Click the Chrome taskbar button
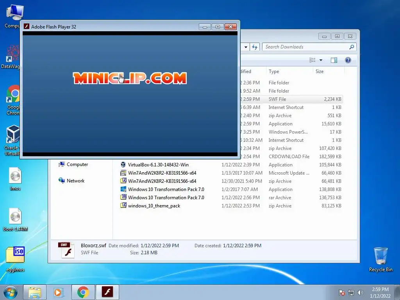 [x=83, y=292]
